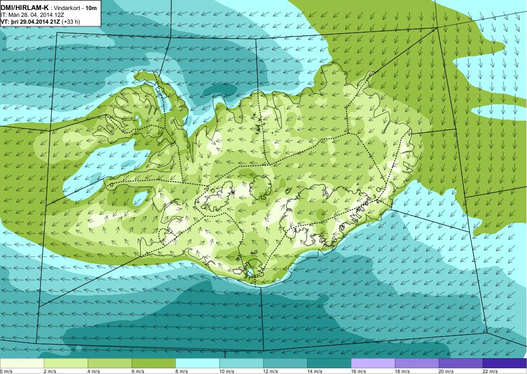Click the light cyan 8–10 m/s legend swatch

tap(198, 363)
